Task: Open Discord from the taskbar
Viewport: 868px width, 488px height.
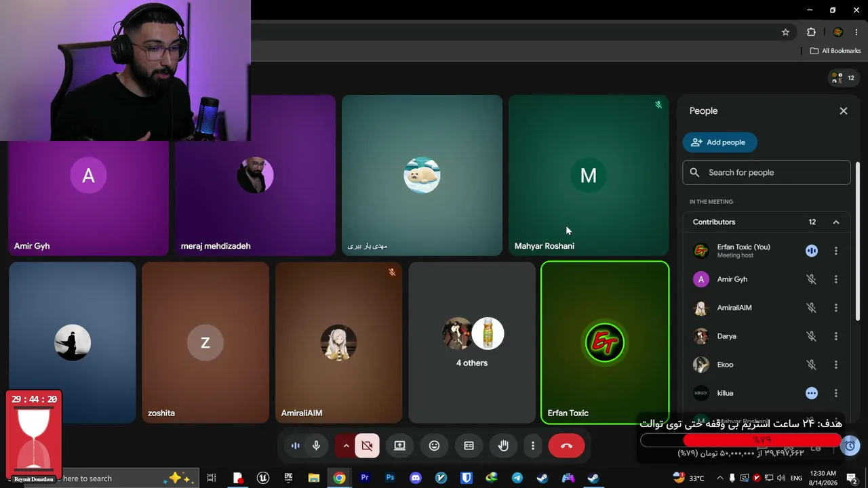Action: tap(415, 479)
